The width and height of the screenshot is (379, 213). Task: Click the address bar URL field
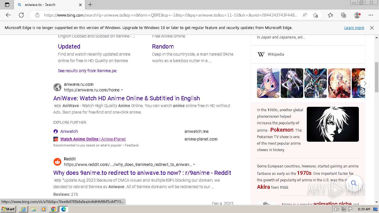pyautogui.click(x=171, y=15)
